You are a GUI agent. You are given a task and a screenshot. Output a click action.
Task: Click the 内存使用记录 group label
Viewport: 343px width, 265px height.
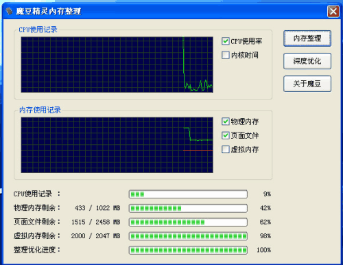coord(40,110)
